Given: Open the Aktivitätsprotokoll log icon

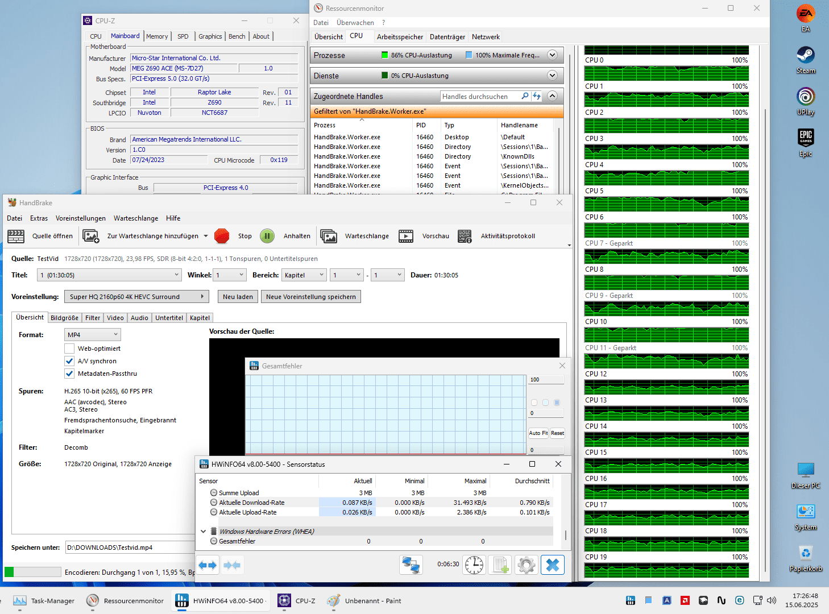Looking at the screenshot, I should click(x=465, y=236).
